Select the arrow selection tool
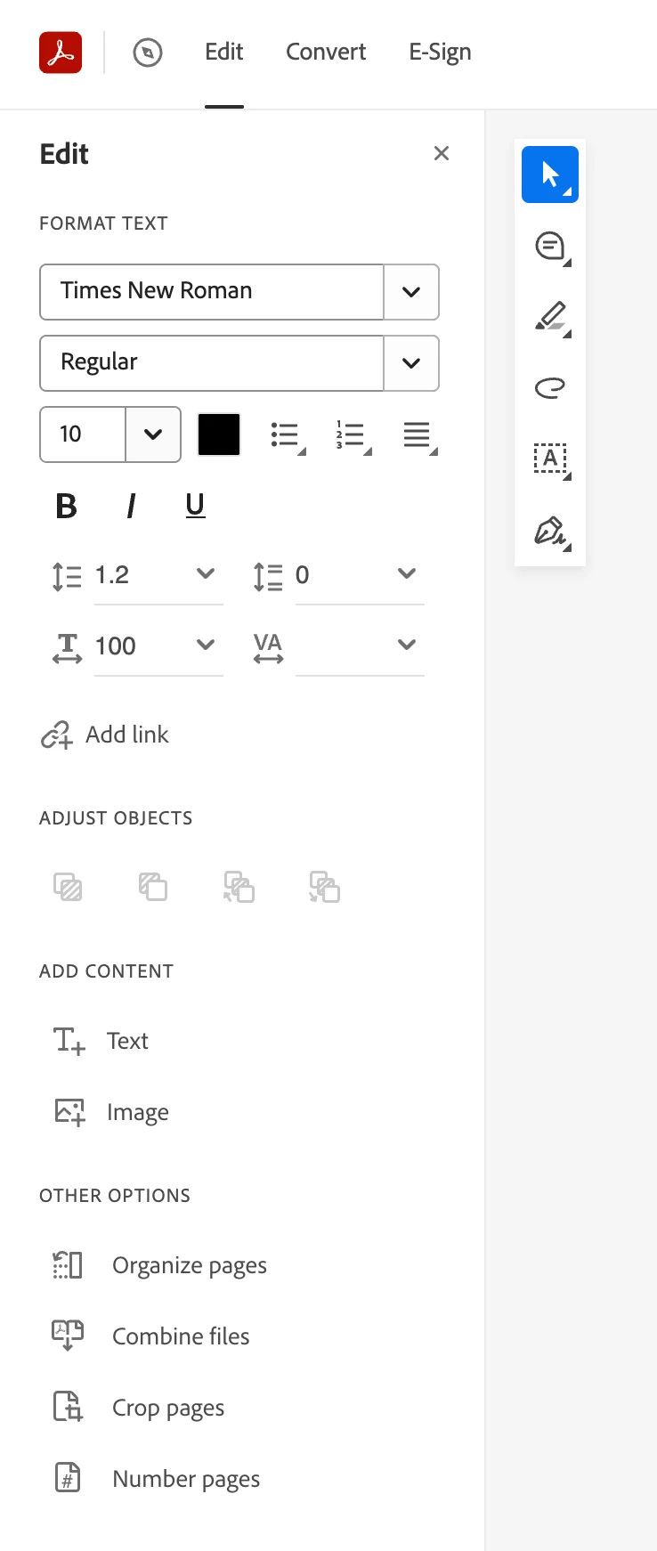657x1551 pixels. click(x=550, y=175)
